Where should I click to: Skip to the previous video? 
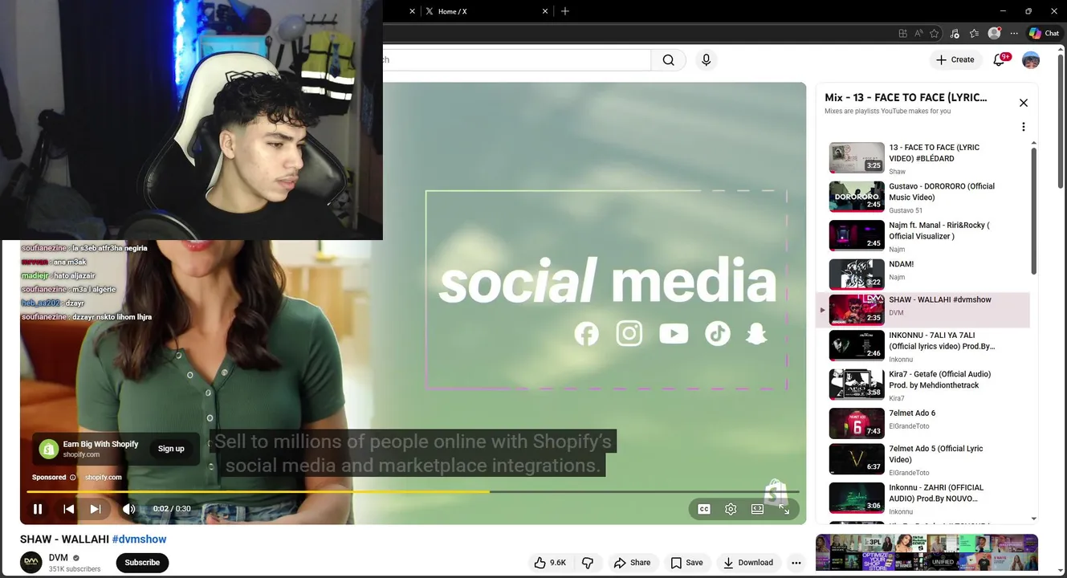click(x=69, y=509)
